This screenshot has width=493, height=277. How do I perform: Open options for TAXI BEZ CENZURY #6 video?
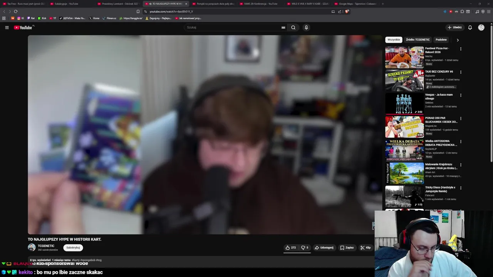coord(461,72)
